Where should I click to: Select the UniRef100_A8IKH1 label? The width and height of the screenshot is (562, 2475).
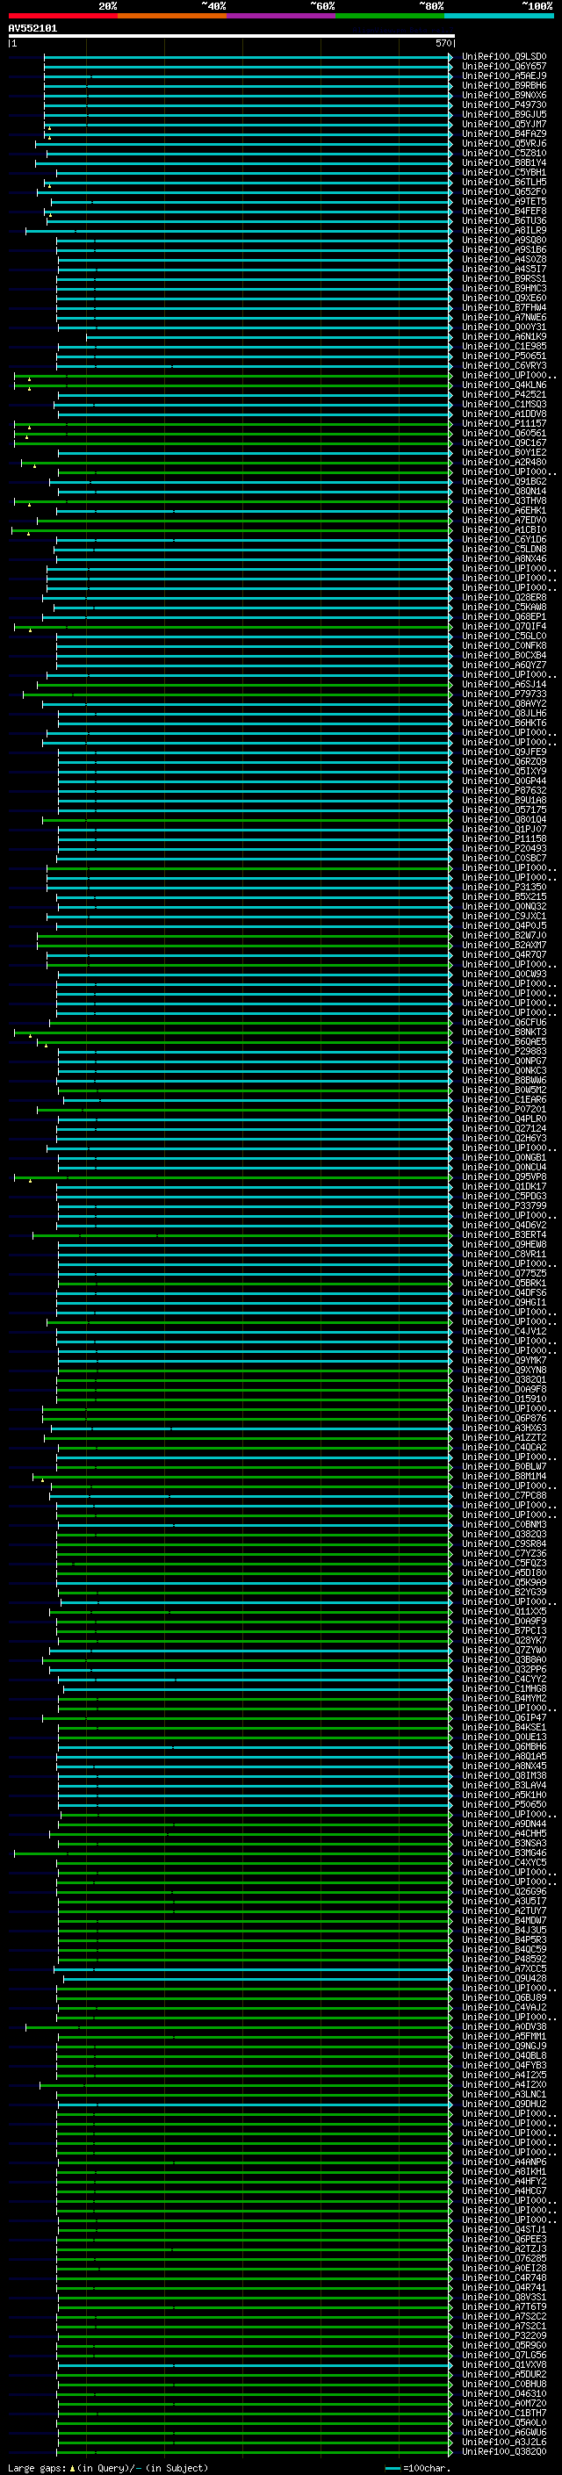[503, 2171]
